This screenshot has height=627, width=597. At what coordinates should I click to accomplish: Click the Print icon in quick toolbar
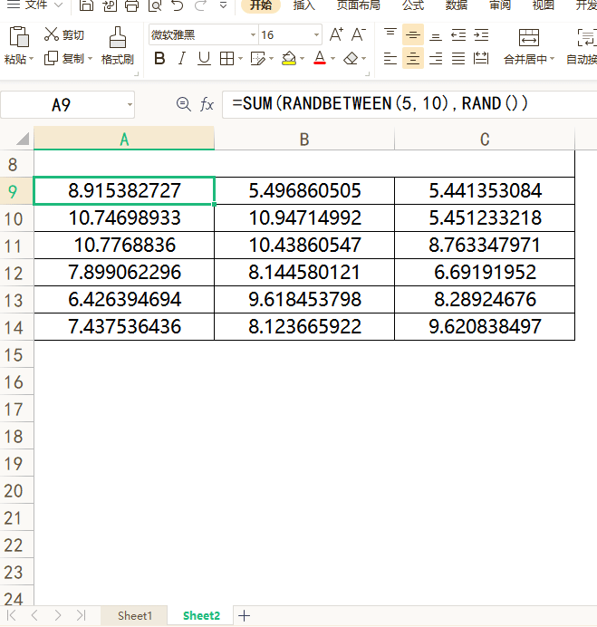click(x=132, y=5)
